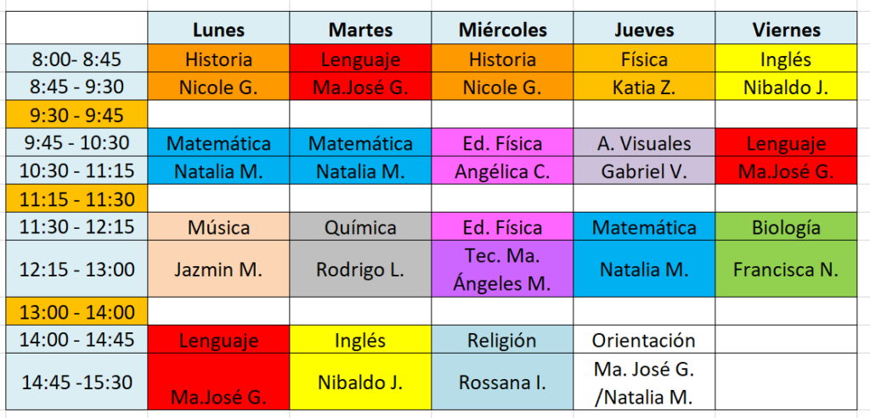Image resolution: width=870 pixels, height=418 pixels.
Task: Click the gray Química cell
Action: [x=360, y=227]
